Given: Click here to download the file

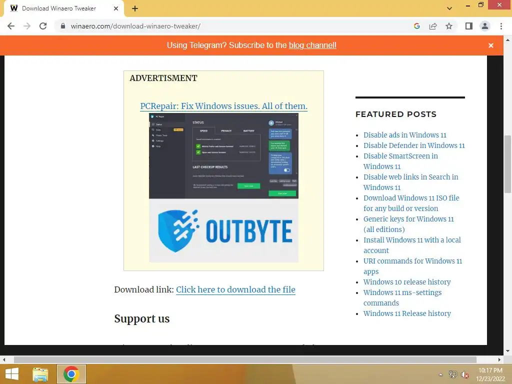Looking at the screenshot, I should (235, 289).
